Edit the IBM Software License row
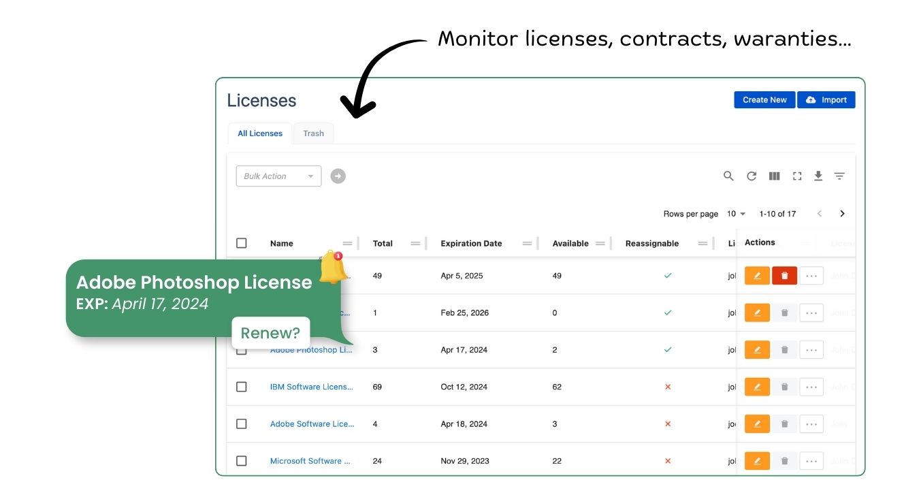Viewport: 904px width, 495px height. (757, 387)
